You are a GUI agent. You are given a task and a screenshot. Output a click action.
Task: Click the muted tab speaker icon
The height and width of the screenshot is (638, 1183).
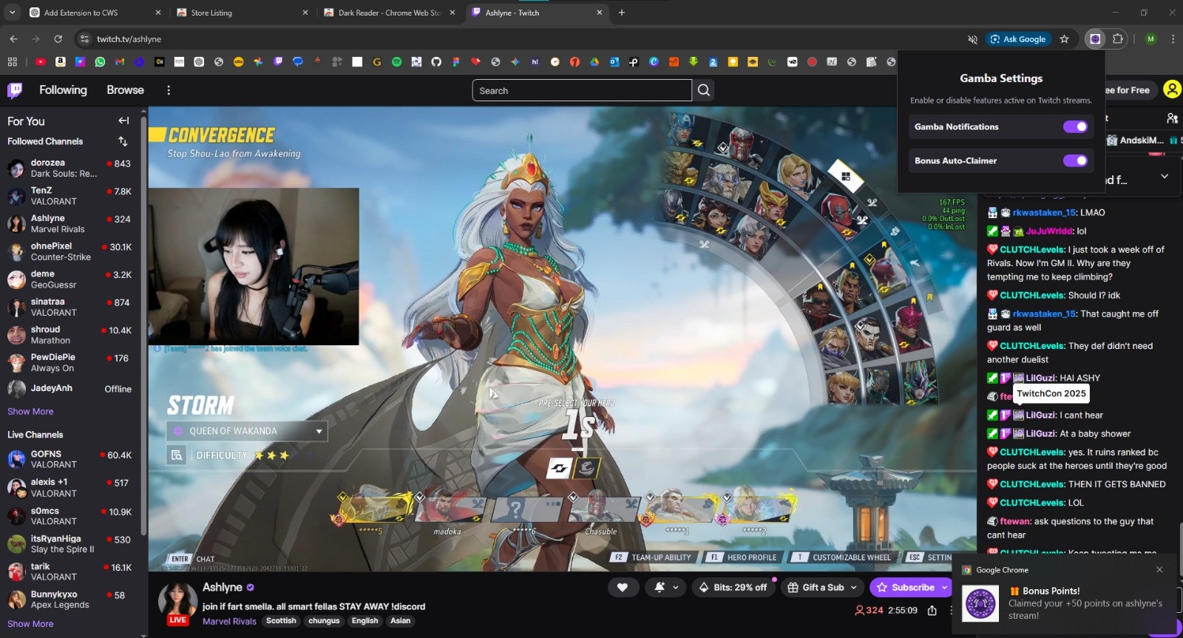[973, 39]
